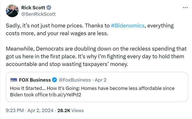Click FOX Business blue verified checkmark
The height and width of the screenshot is (119, 192).
(x=54, y=80)
